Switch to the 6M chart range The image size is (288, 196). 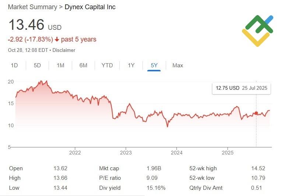83,65
